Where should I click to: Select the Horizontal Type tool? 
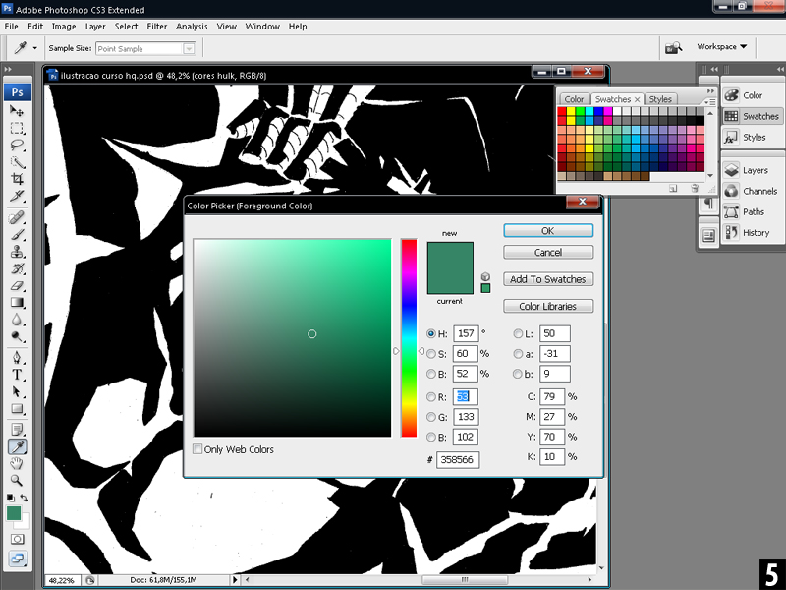(x=18, y=375)
